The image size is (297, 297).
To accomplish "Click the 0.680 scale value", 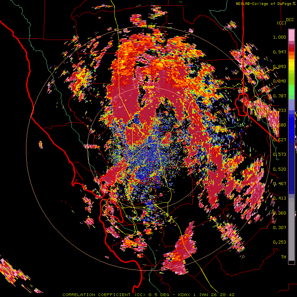I will (280, 125).
